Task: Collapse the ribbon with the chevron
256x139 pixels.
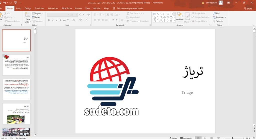Action: point(253,25)
